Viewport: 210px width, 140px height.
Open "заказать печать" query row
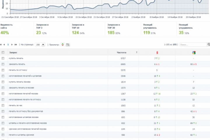[17, 64]
